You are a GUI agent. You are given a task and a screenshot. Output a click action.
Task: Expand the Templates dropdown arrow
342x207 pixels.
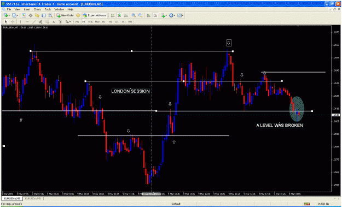(x=183, y=15)
